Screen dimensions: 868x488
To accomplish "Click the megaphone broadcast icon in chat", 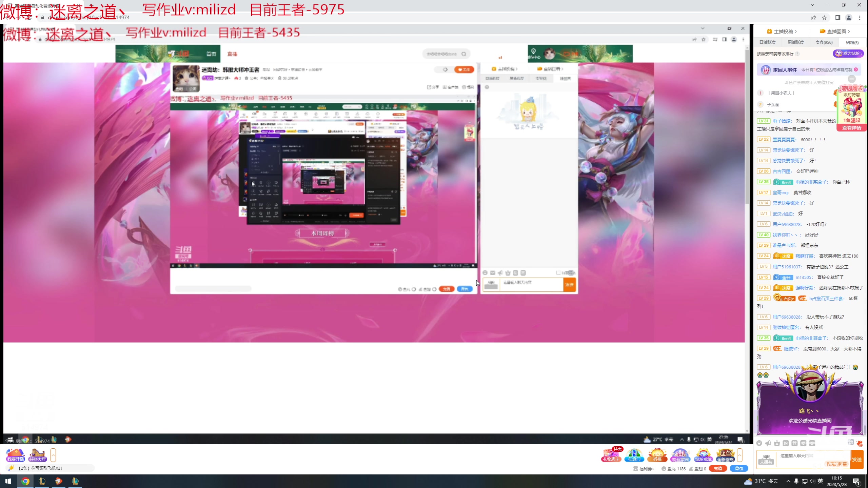I will click(768, 443).
